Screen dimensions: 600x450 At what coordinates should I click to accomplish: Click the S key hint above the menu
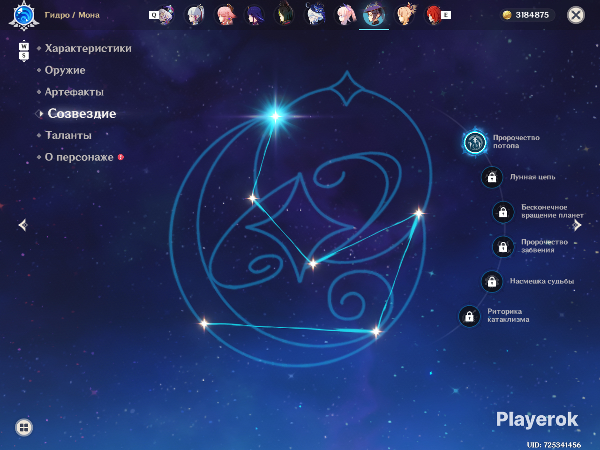tap(24, 56)
